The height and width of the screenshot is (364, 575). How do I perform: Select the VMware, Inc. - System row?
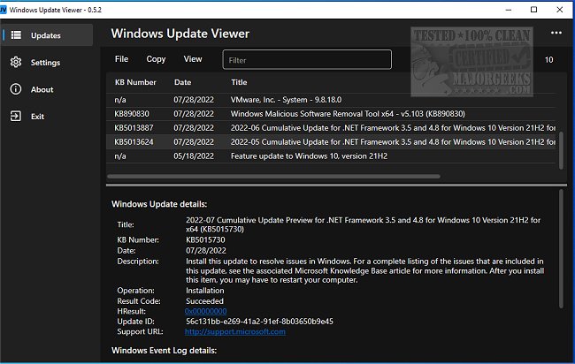click(x=331, y=100)
